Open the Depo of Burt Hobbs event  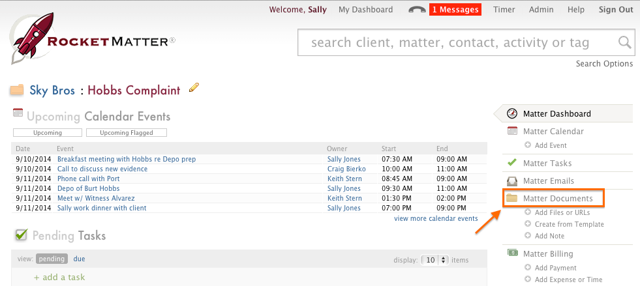click(88, 188)
